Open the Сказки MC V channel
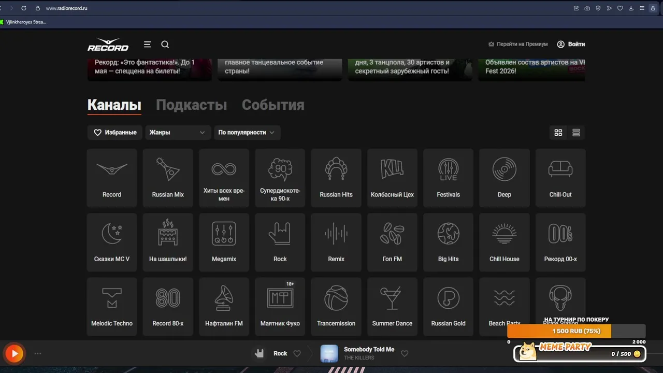 point(112,242)
